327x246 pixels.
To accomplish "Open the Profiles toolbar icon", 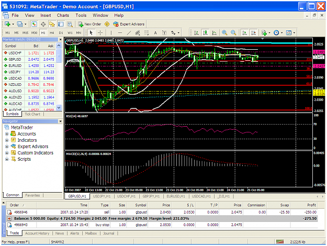I will pos(20,24).
